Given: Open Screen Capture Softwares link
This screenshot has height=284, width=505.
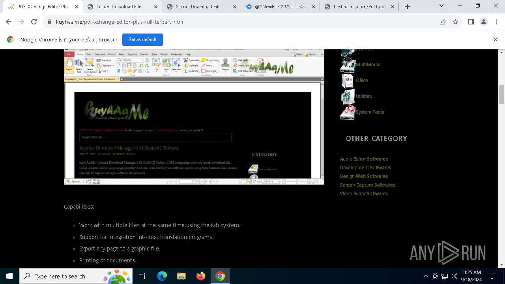Looking at the screenshot, I should click(x=368, y=185).
